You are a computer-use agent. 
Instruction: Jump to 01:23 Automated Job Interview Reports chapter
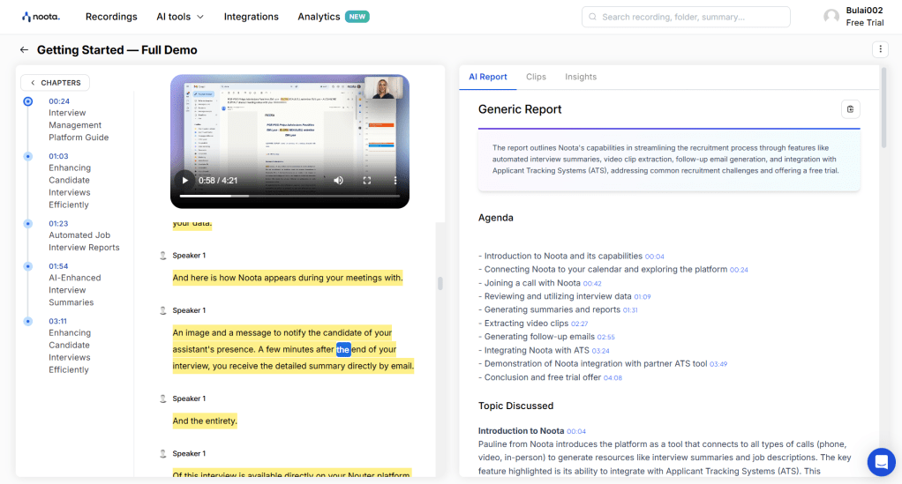[x=84, y=235]
